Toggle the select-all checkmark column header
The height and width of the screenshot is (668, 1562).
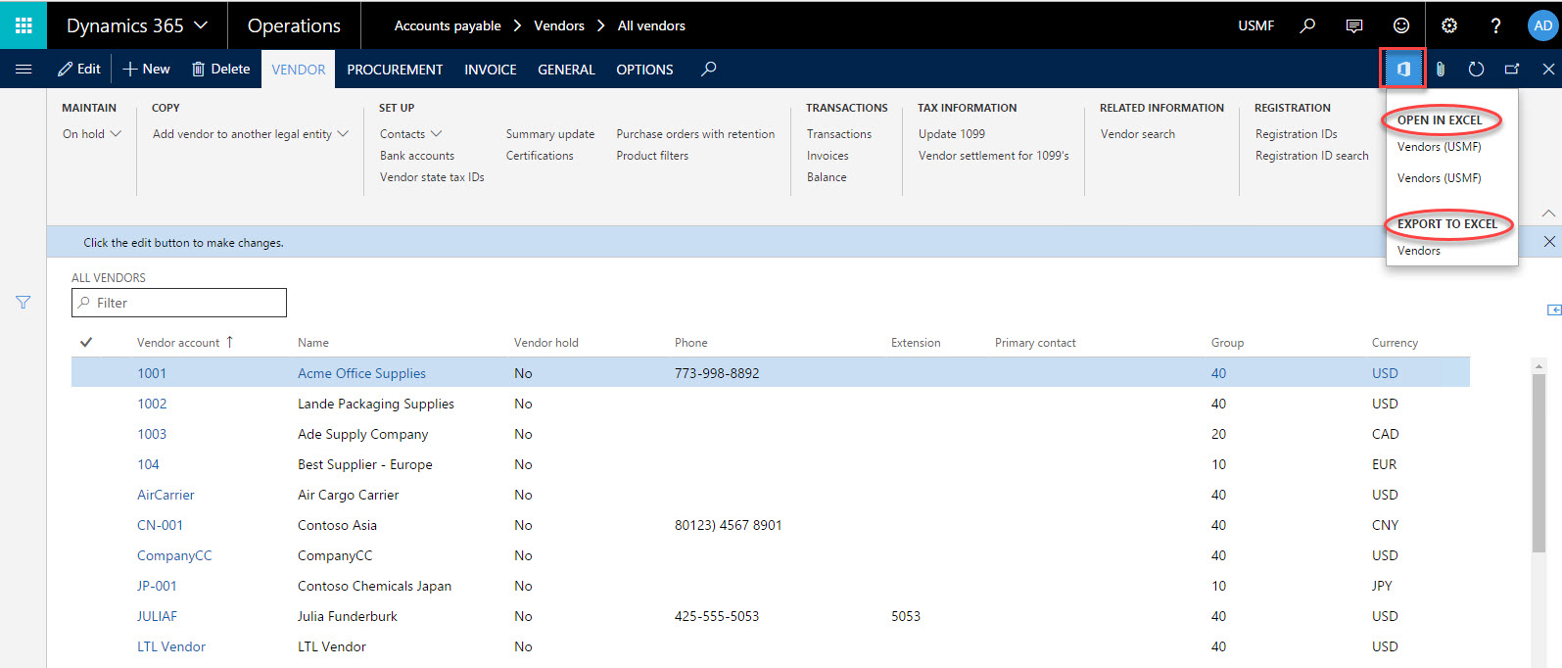86,342
